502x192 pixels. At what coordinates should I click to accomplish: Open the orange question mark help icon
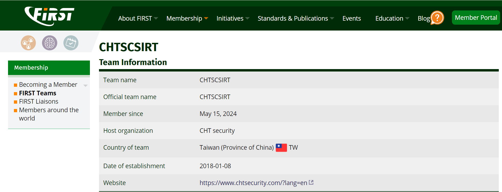pos(437,18)
